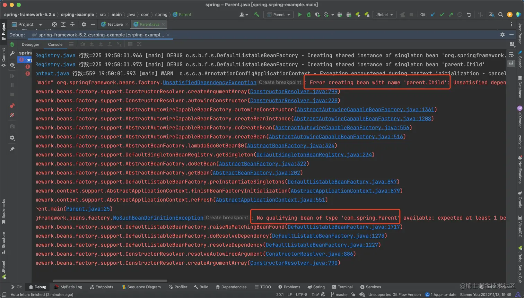The image size is (524, 298).
Task: Open the Parent run configuration dropdown
Action: tap(278, 15)
